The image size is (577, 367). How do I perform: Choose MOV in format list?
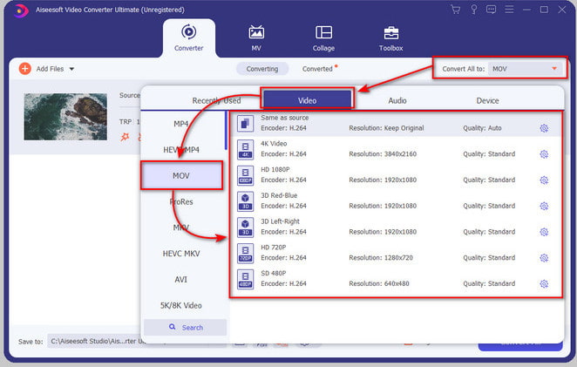181,176
